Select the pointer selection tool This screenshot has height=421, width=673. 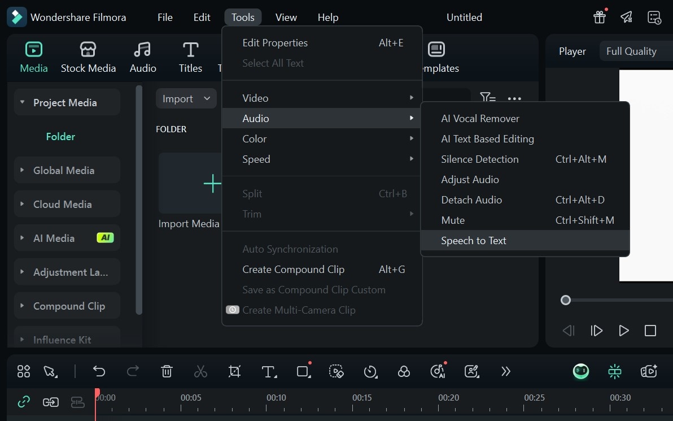pyautogui.click(x=50, y=371)
